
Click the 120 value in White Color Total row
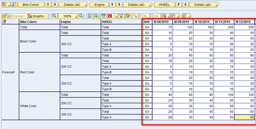click(244, 95)
